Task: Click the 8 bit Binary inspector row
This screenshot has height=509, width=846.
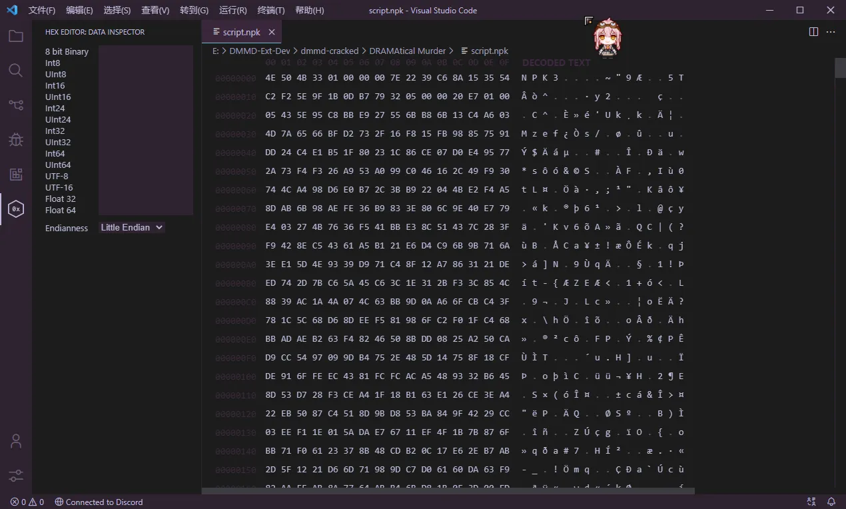Action: [x=67, y=51]
